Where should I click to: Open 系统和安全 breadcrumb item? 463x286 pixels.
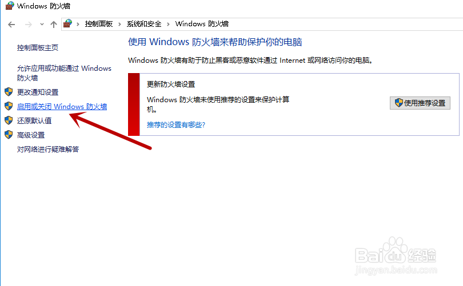pyautogui.click(x=144, y=24)
